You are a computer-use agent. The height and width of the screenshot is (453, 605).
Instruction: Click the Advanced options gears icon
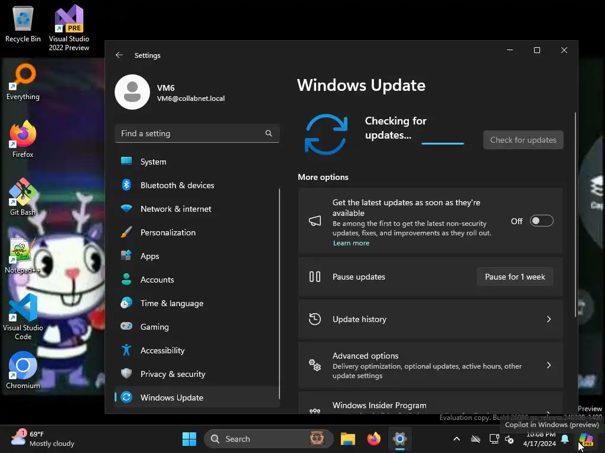(x=315, y=365)
